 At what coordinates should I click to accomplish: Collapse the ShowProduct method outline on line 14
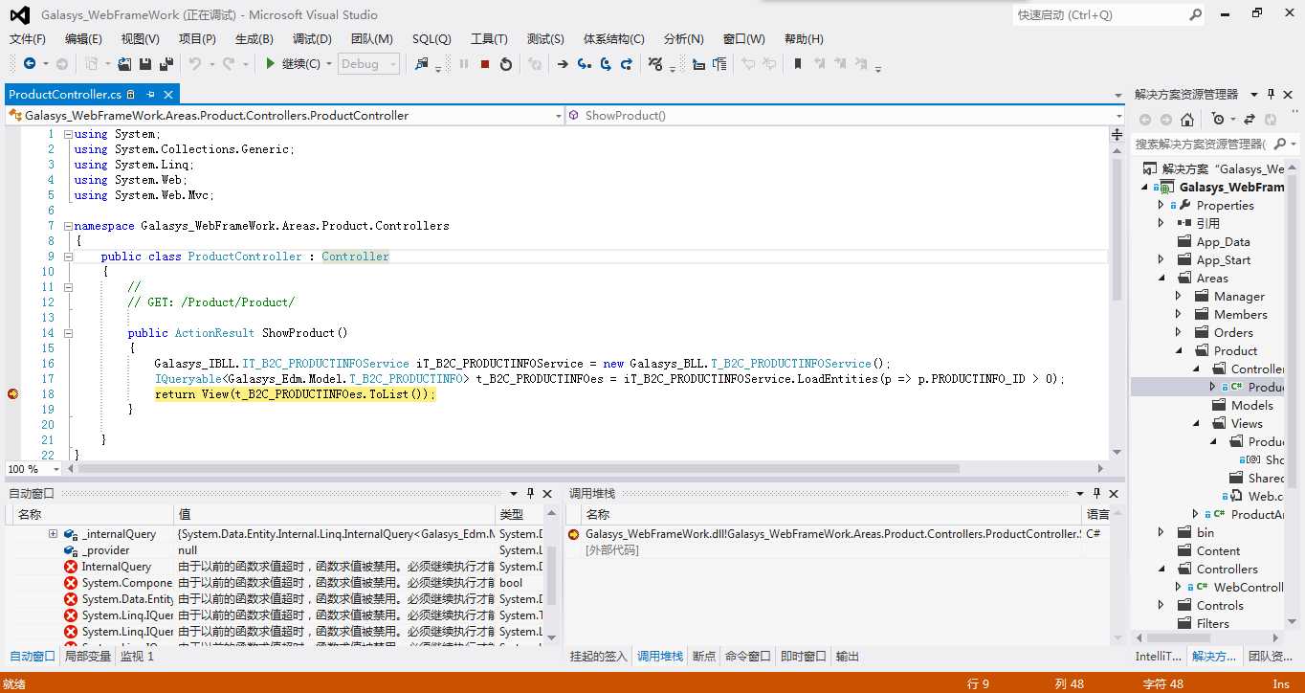68,333
